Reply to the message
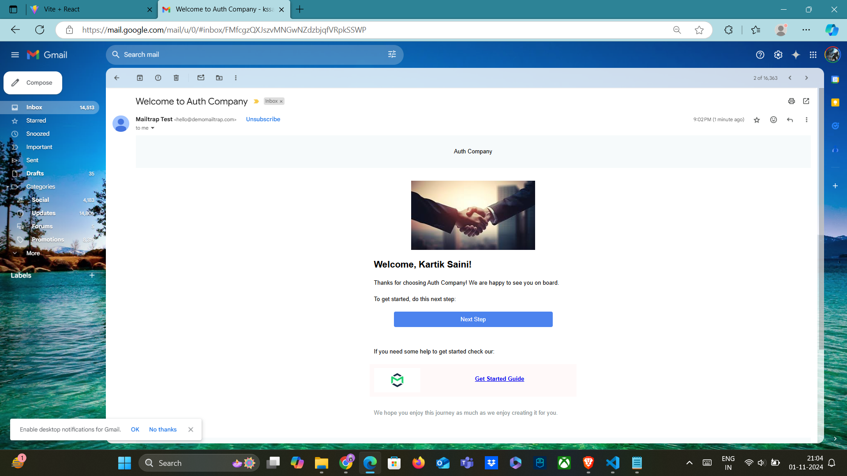 coord(790,120)
